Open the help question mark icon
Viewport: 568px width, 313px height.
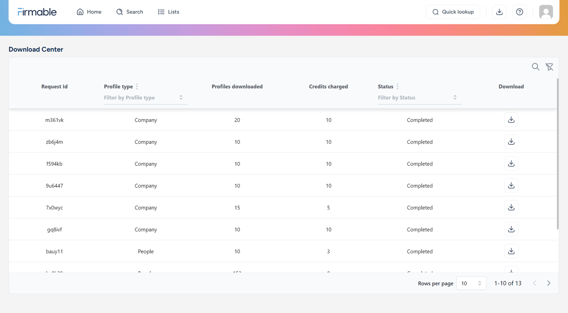click(x=520, y=12)
